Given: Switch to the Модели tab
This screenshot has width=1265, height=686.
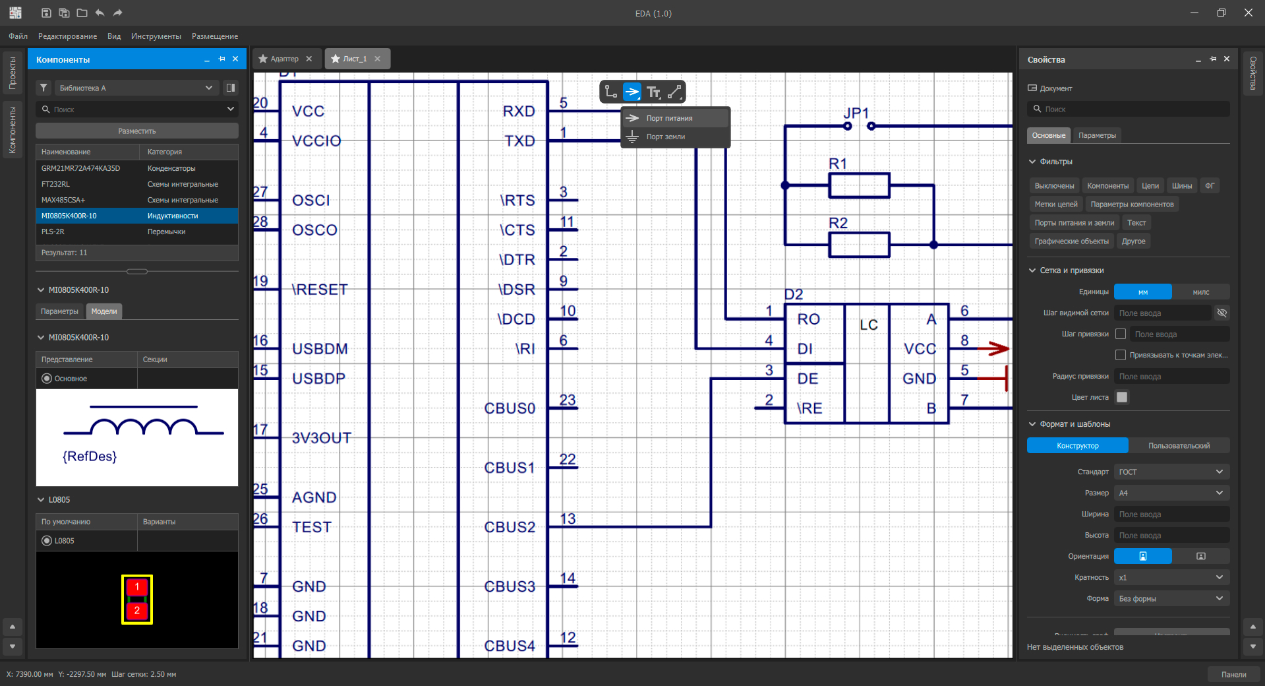Looking at the screenshot, I should 104,311.
